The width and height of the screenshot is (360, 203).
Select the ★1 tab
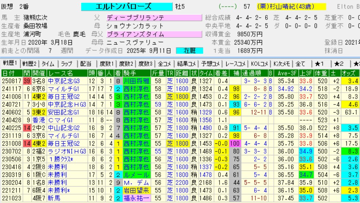click(x=319, y=64)
